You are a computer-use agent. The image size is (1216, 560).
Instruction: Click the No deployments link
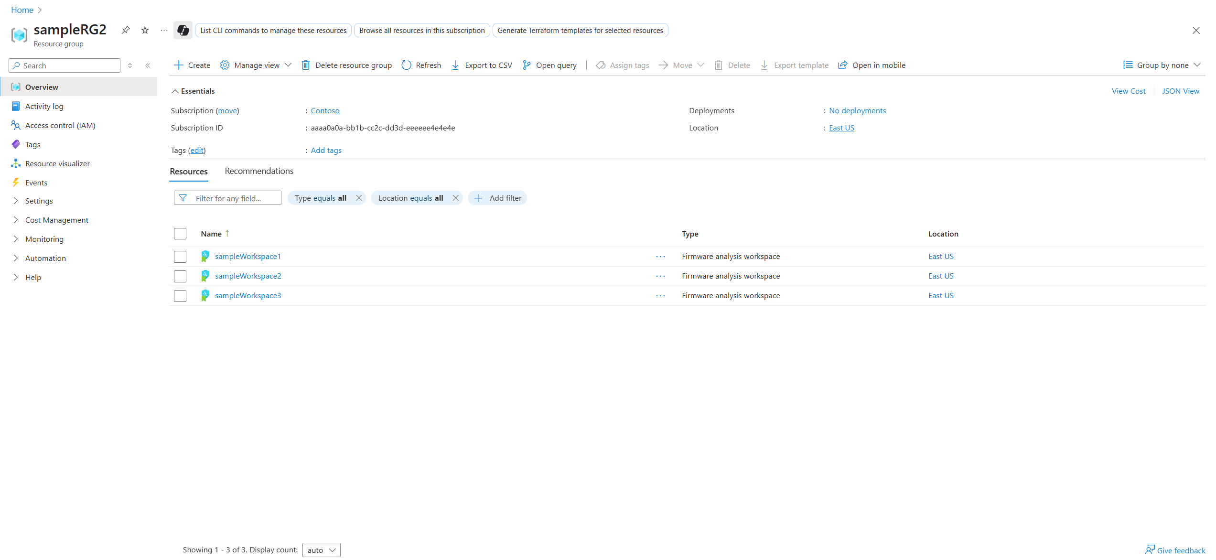[x=857, y=110]
